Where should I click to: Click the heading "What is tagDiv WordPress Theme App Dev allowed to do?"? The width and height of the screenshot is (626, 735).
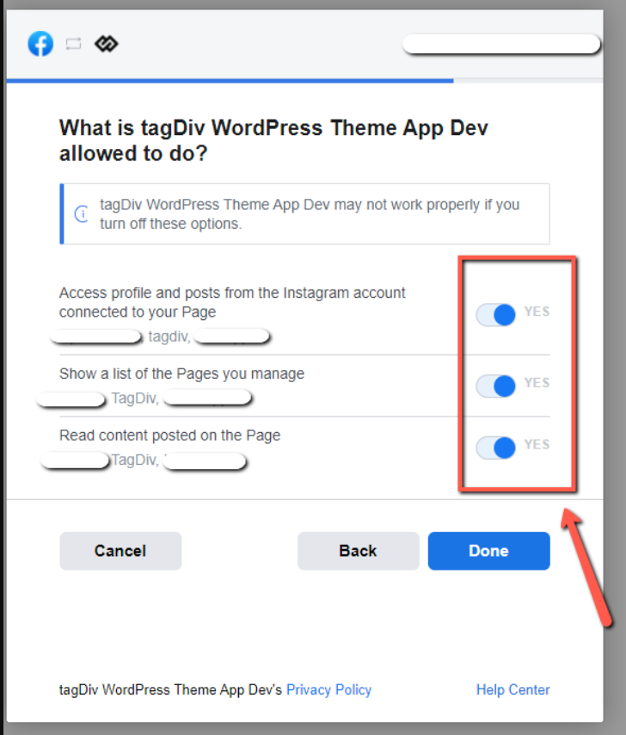(x=273, y=140)
